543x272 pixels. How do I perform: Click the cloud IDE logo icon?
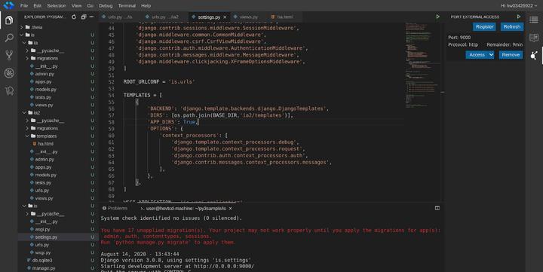[8, 5]
